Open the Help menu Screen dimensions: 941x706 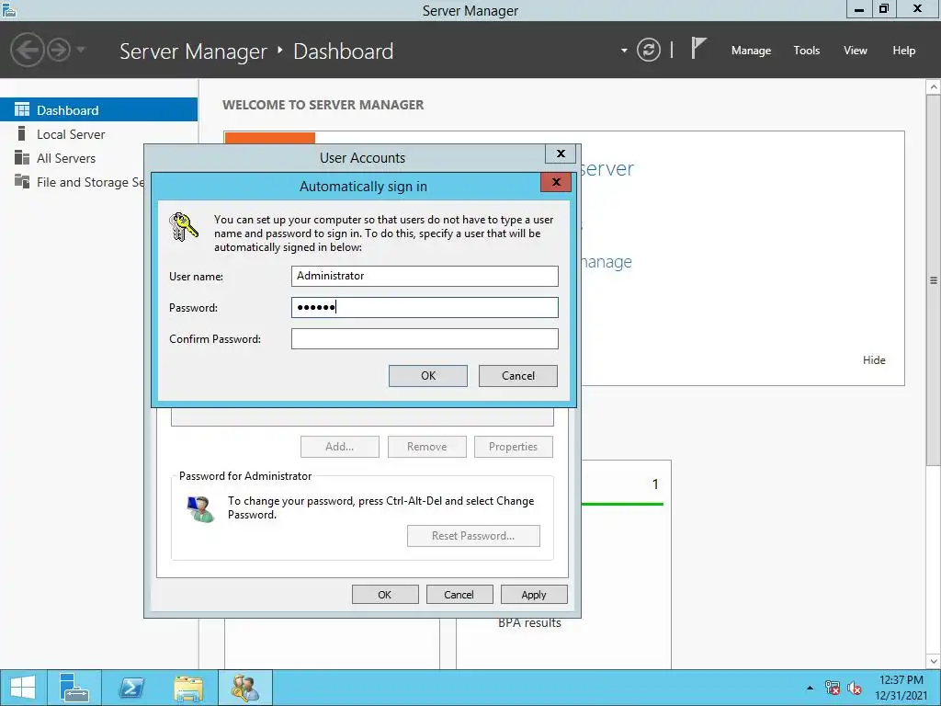click(x=903, y=51)
